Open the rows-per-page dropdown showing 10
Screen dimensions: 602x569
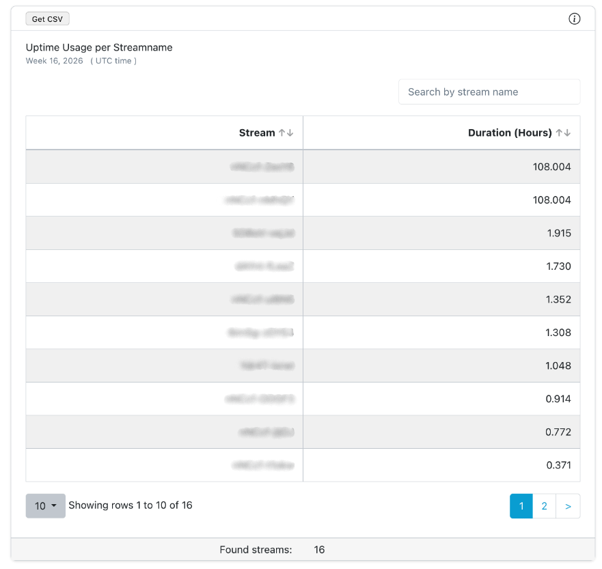pyautogui.click(x=45, y=506)
